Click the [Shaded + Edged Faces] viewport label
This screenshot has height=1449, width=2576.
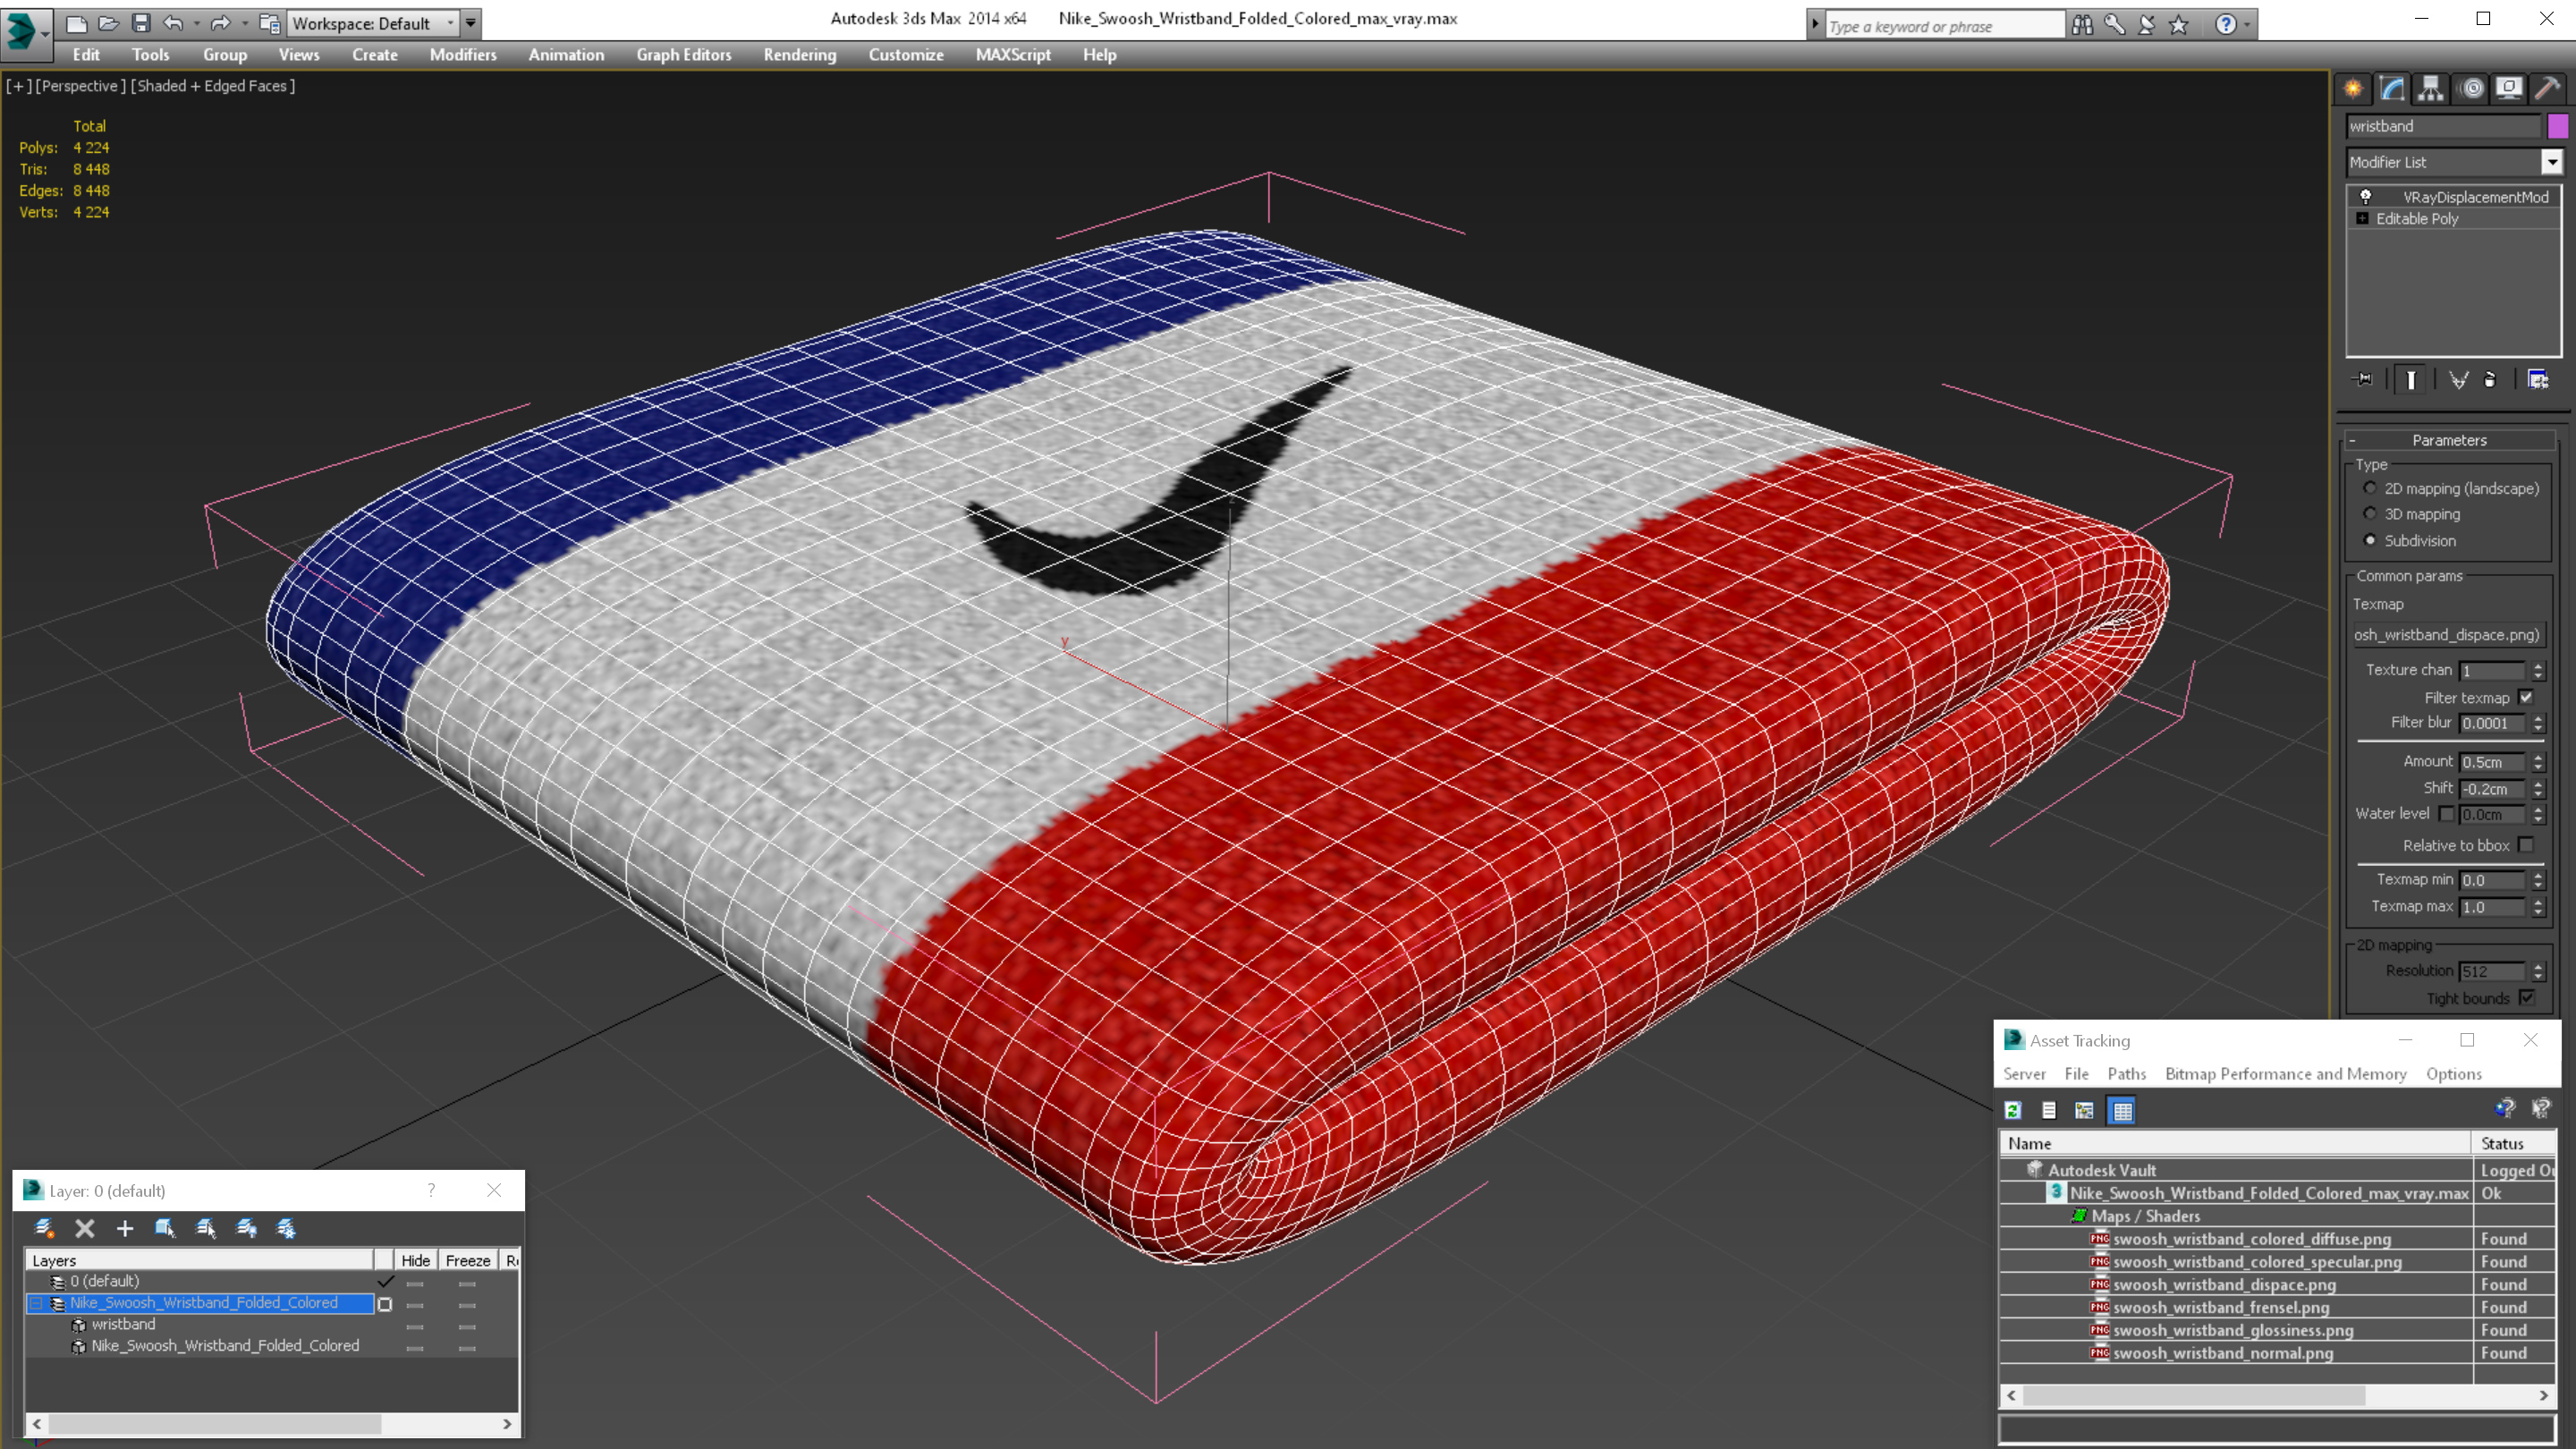[x=213, y=86]
